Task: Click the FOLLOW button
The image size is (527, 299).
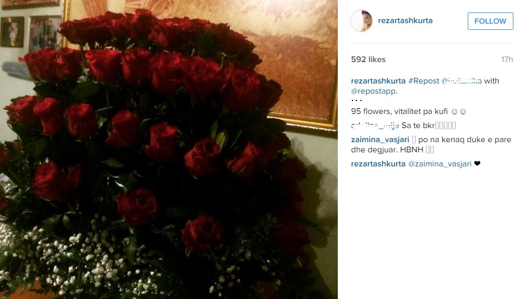Action: (490, 21)
